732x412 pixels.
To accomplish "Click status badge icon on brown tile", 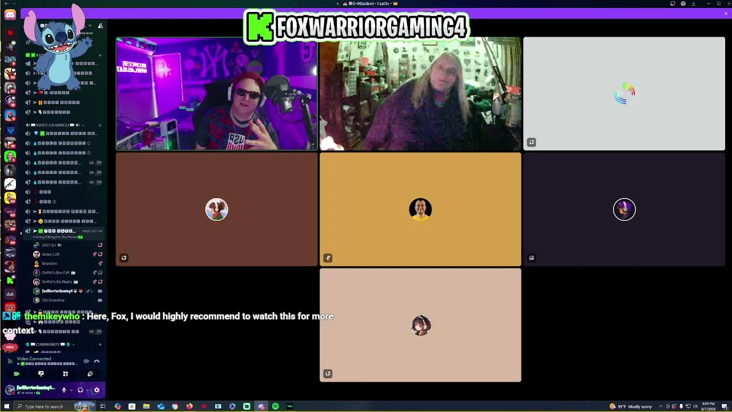I will tap(124, 258).
